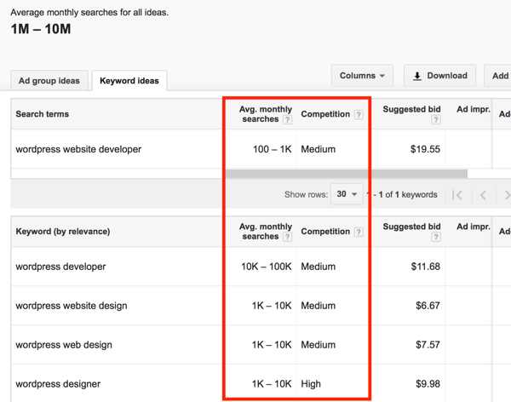The height and width of the screenshot is (402, 511).
Task: Select the Keyword ideas tab
Action: coord(129,81)
